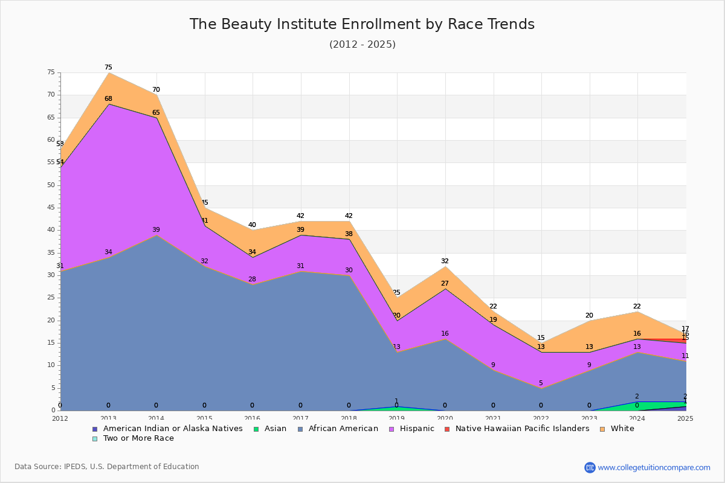Hide the African American series via legend label
Screen dimensions: 725x483
pyautogui.click(x=343, y=429)
